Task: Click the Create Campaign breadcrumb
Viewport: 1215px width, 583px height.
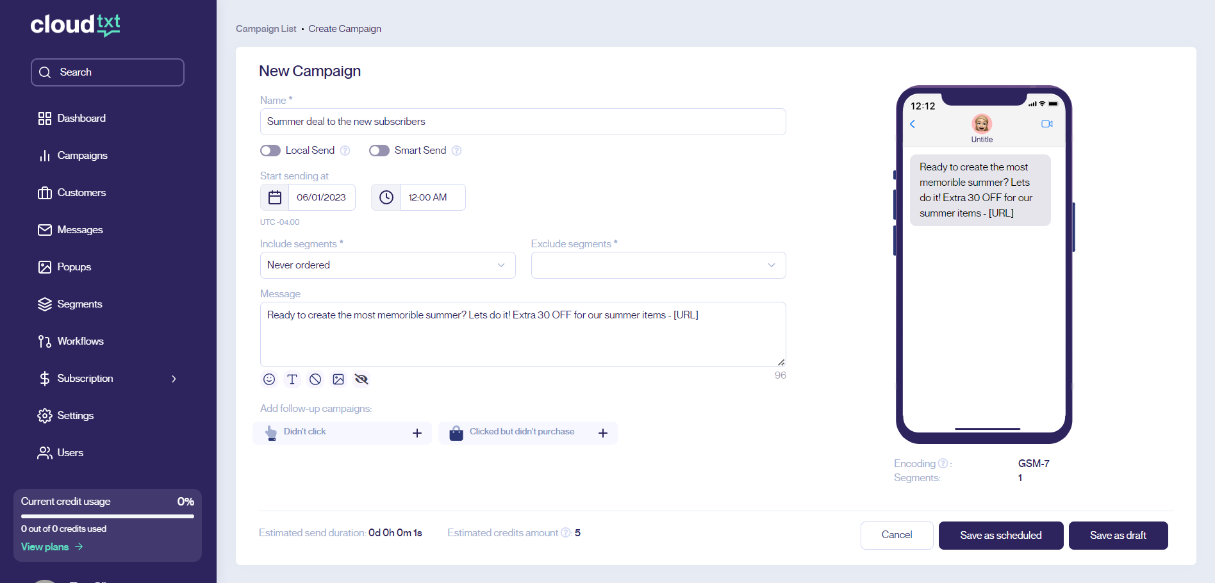Action: (x=345, y=29)
